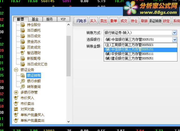The width and height of the screenshot is (180, 131).
Task: Click the 买入 toolbar button
Action: pos(94,21)
